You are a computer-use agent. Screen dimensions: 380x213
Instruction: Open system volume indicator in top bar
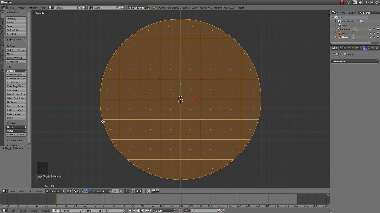pos(361,2)
